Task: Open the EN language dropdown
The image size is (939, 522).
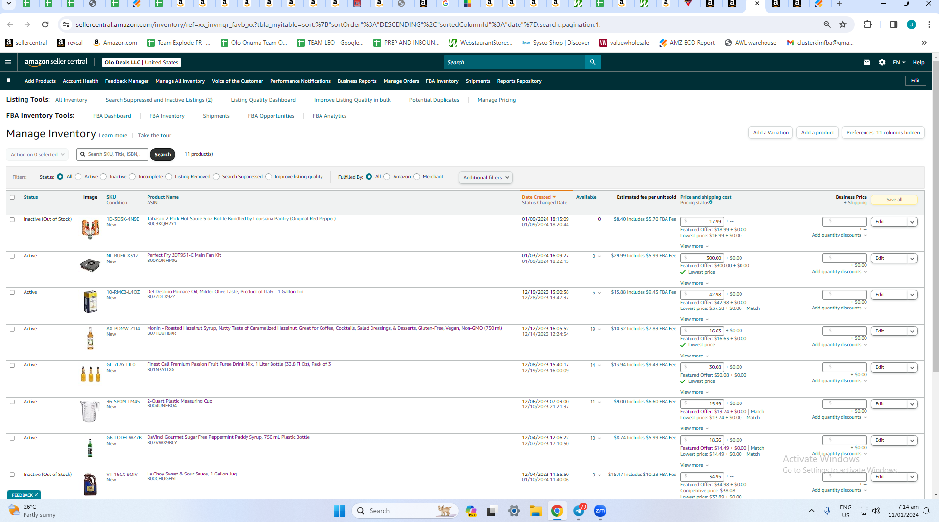Action: 899,62
